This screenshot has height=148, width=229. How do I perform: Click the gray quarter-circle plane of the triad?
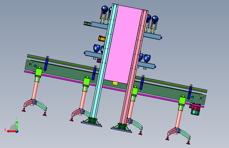(13, 127)
